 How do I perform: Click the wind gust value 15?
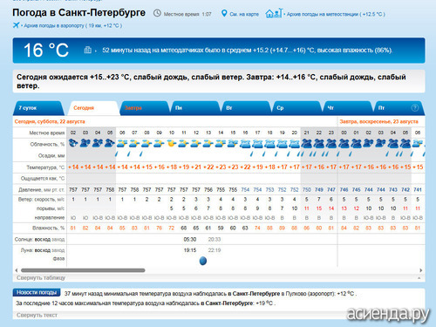(x=319, y=208)
